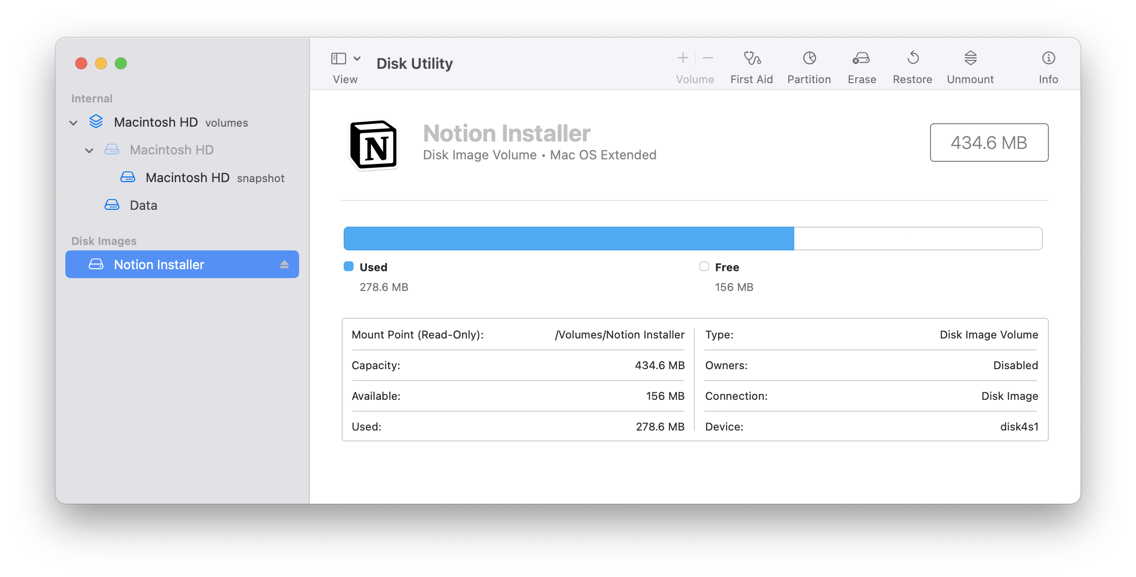Open the Info panel icon

pyautogui.click(x=1048, y=58)
